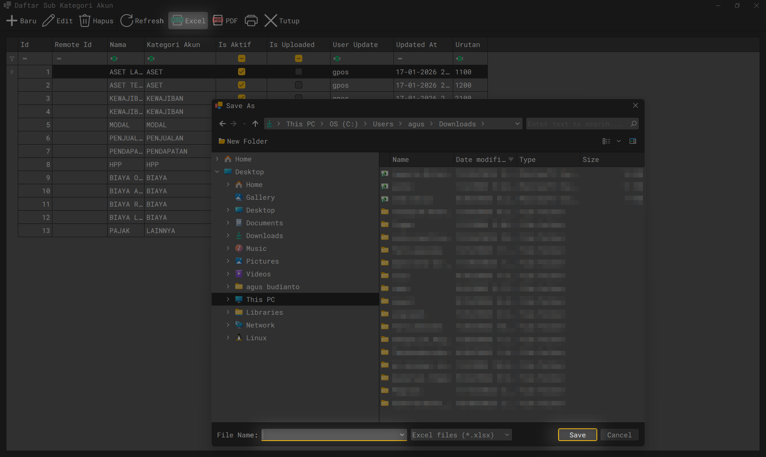Toggle Is Aktif checkbox on row 1
The image size is (766, 457).
pyautogui.click(x=241, y=72)
